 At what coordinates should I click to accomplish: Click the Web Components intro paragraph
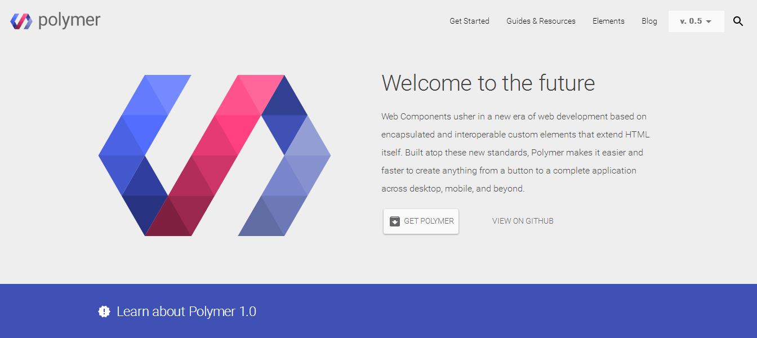coord(515,153)
